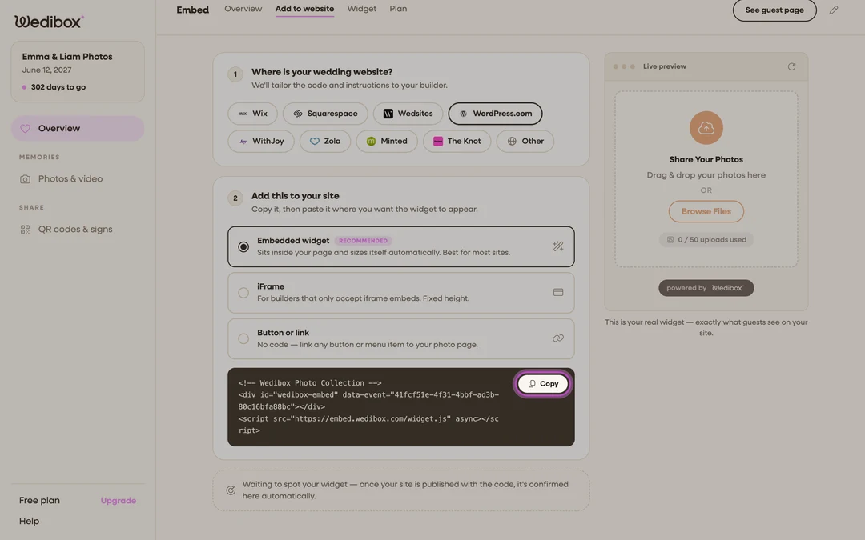Choose Wedsites as website builder
This screenshot has width=865, height=540.
(408, 114)
